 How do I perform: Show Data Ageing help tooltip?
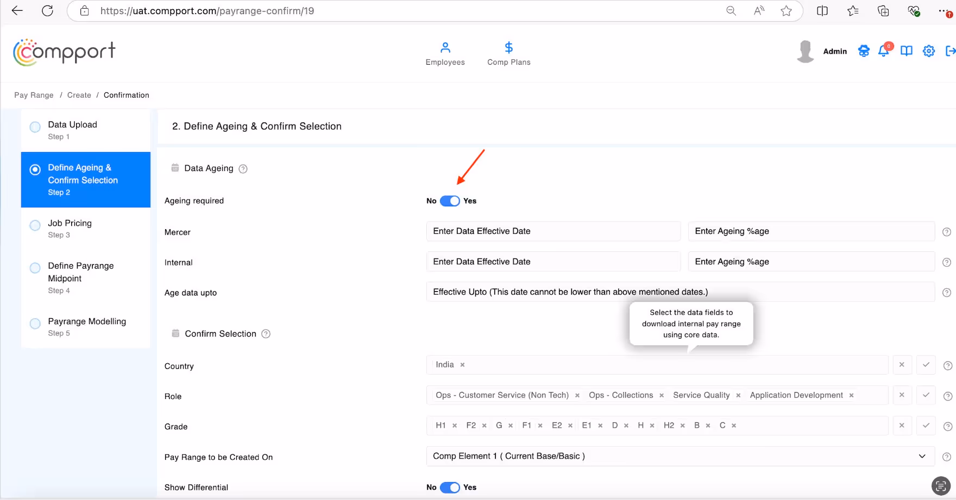243,169
